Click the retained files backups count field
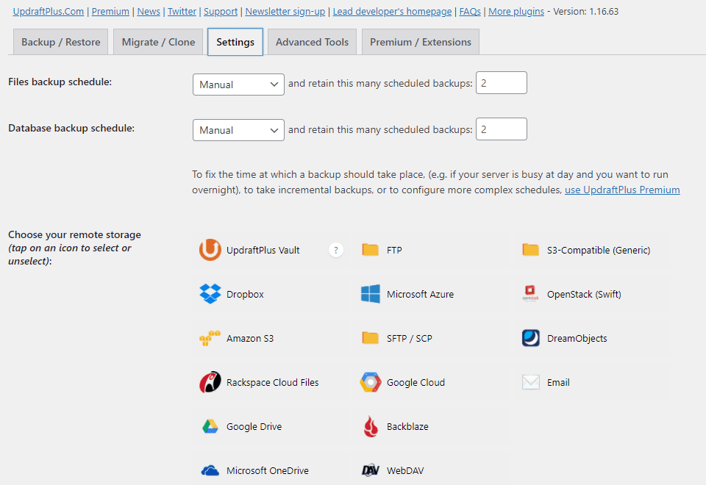Screen dimensions: 706x485 (501, 82)
